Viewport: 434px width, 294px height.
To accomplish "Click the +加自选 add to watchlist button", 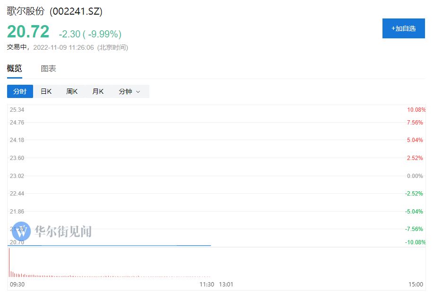I will point(403,28).
